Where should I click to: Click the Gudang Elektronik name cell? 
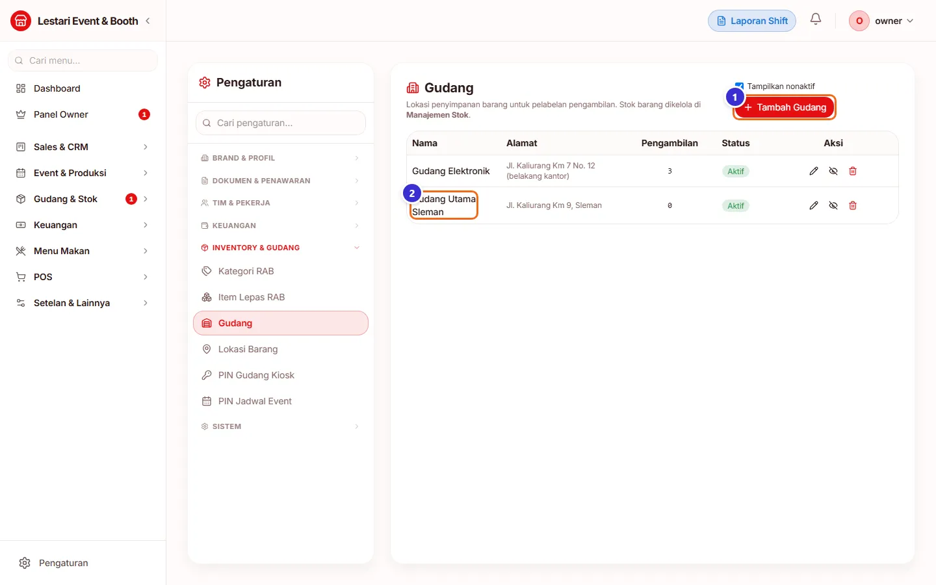pyautogui.click(x=451, y=171)
